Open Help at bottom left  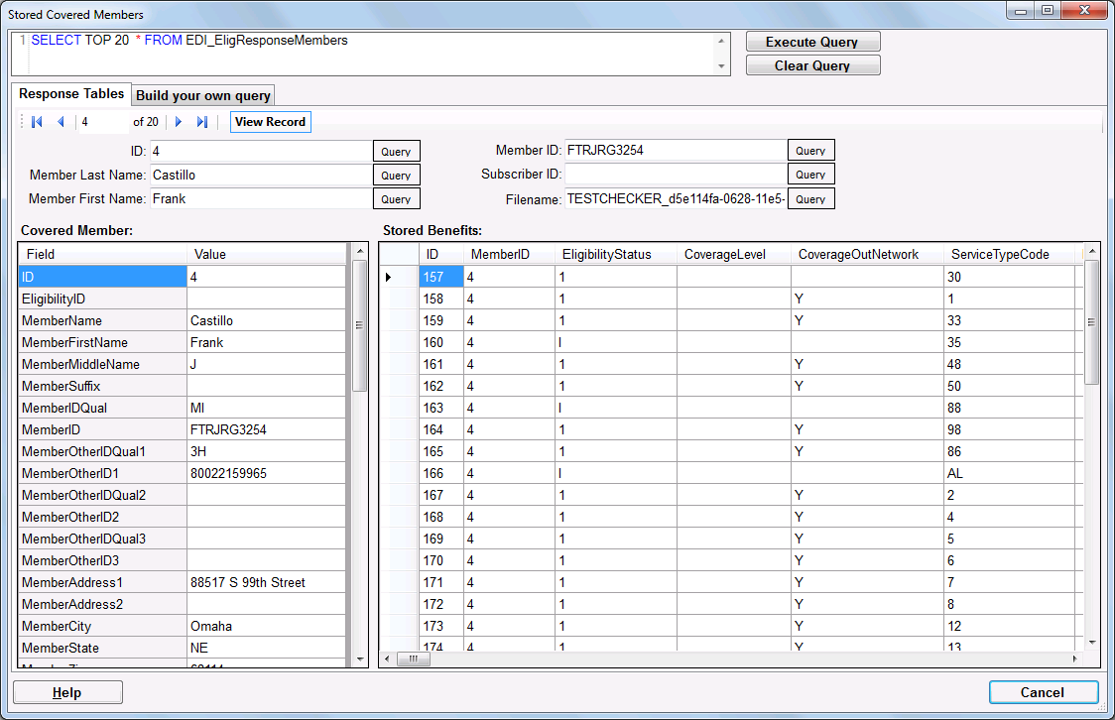click(67, 692)
